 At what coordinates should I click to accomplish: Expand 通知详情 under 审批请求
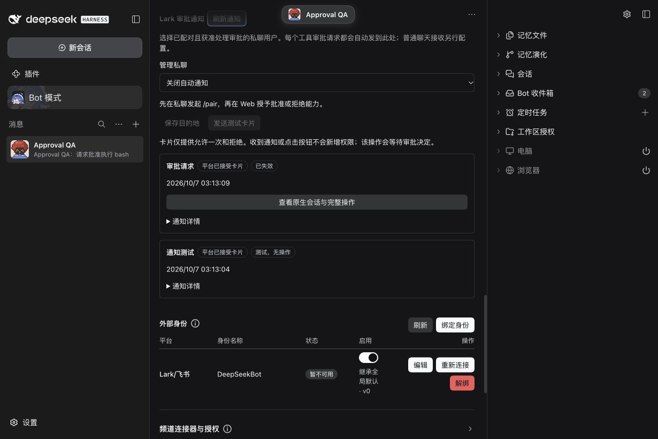[x=183, y=221]
